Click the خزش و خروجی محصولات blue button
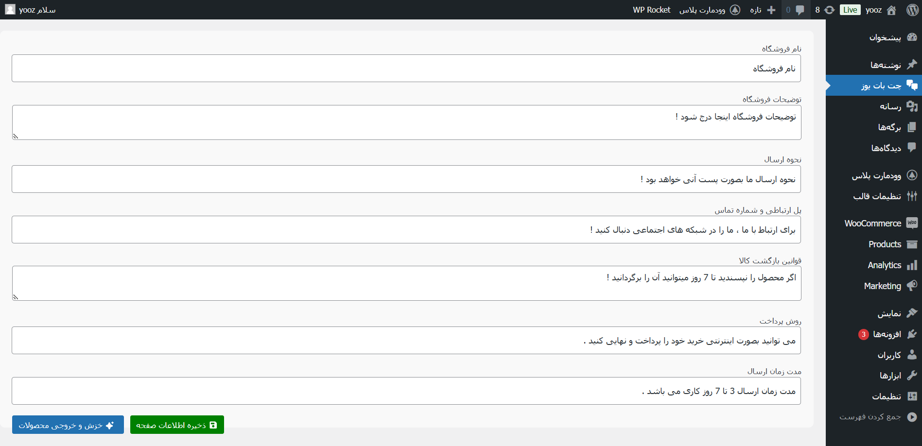The image size is (922, 446). pyautogui.click(x=68, y=425)
